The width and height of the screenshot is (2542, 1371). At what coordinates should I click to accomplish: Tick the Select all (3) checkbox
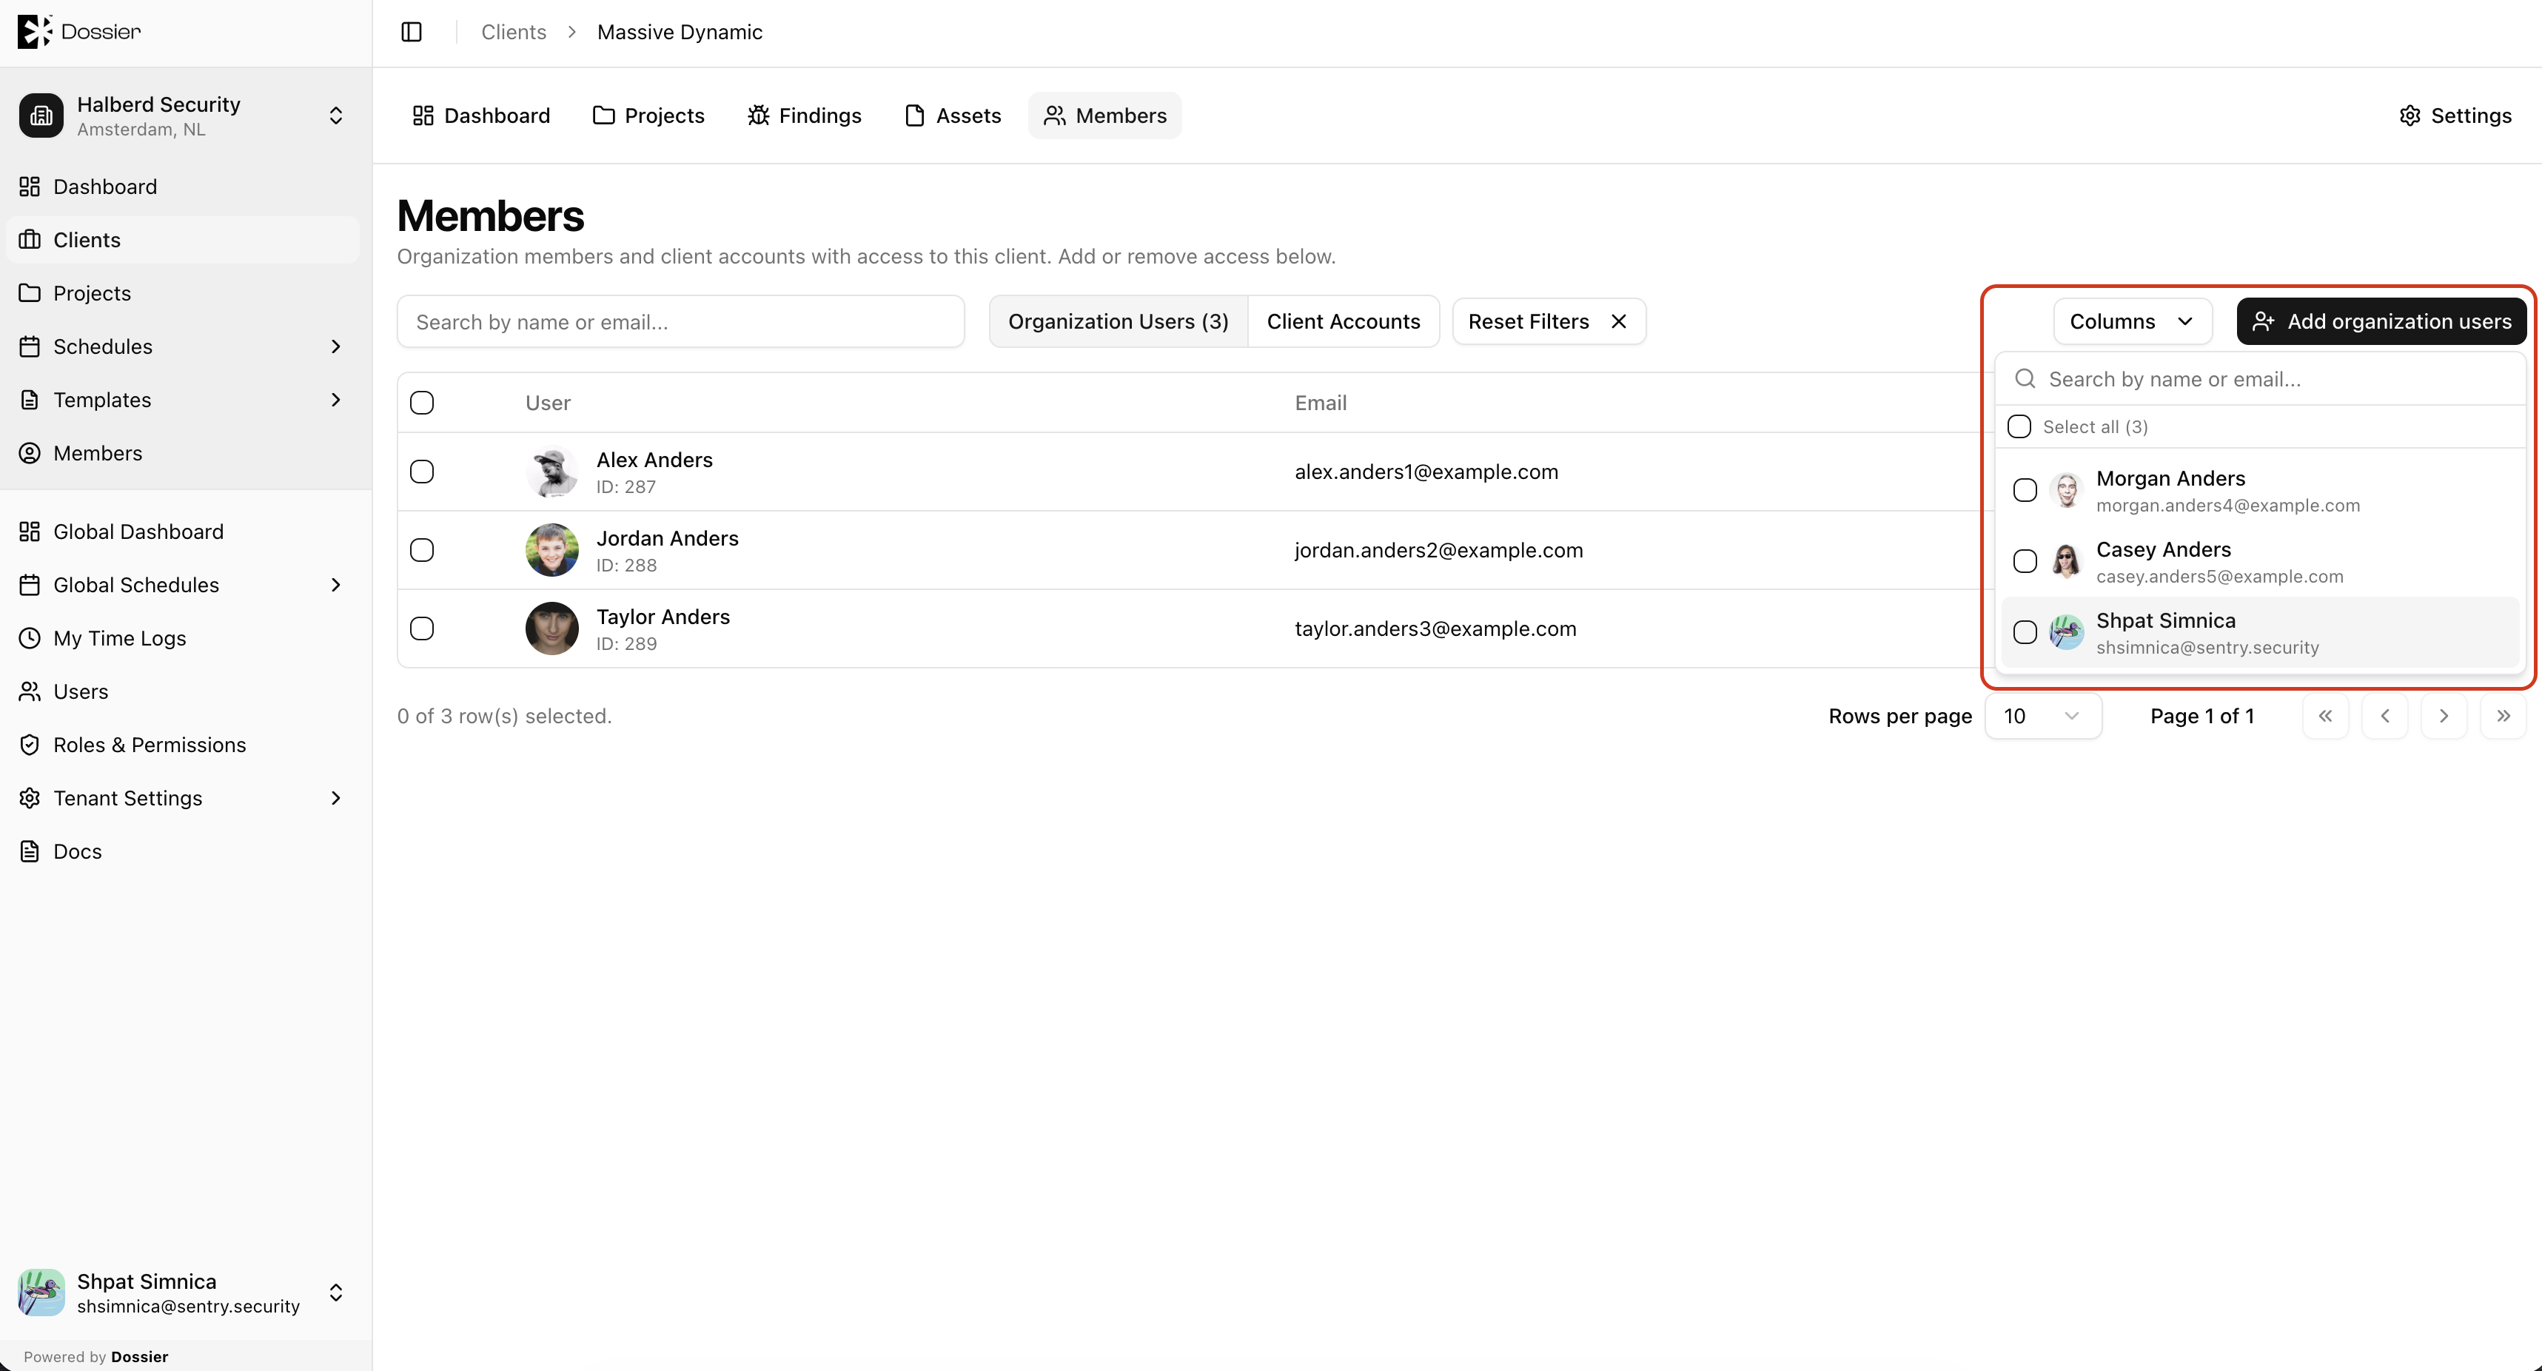2019,426
